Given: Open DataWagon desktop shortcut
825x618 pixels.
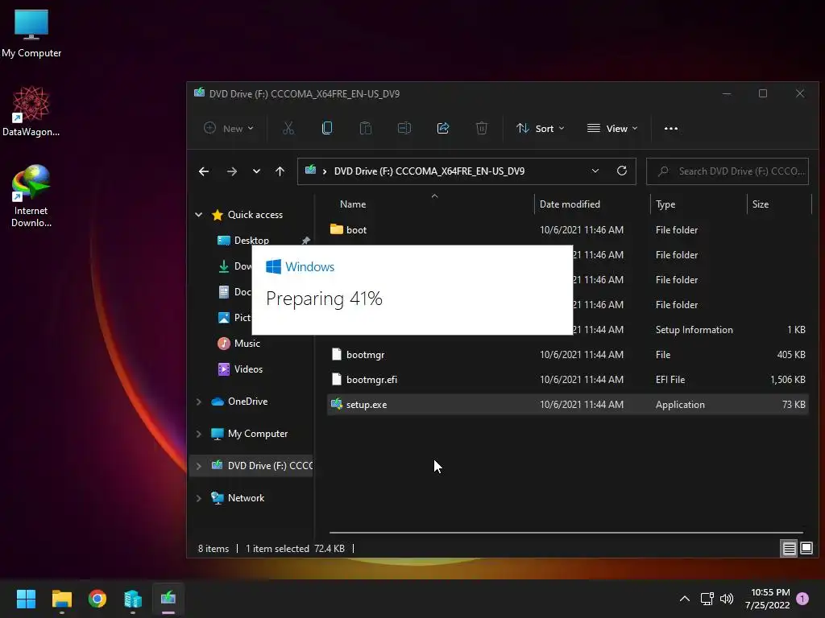Looking at the screenshot, I should (31, 111).
